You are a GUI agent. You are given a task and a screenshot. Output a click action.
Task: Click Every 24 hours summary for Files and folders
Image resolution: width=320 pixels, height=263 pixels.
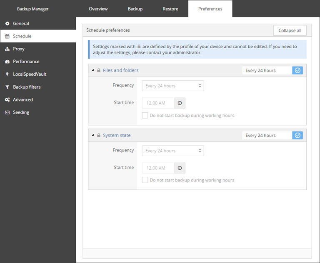pos(267,70)
